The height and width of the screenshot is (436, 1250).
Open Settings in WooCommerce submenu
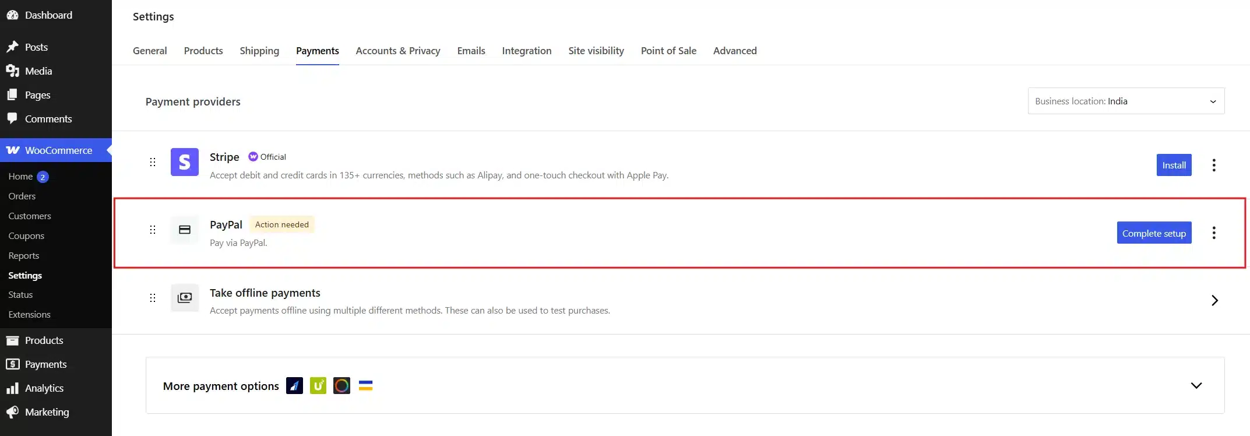[x=25, y=275]
